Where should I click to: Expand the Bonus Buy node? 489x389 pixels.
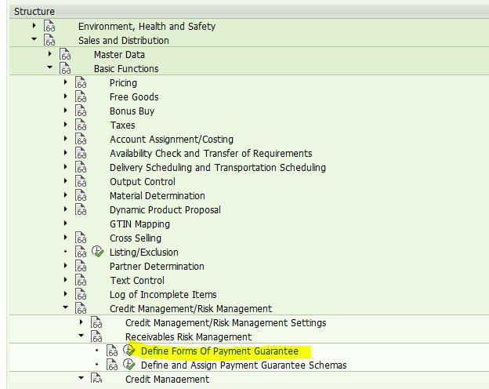click(x=65, y=110)
